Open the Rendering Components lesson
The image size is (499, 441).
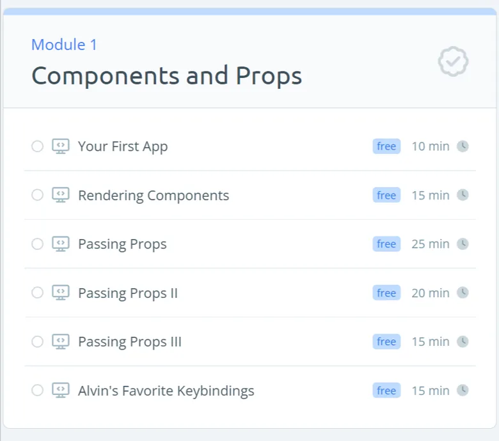(154, 195)
